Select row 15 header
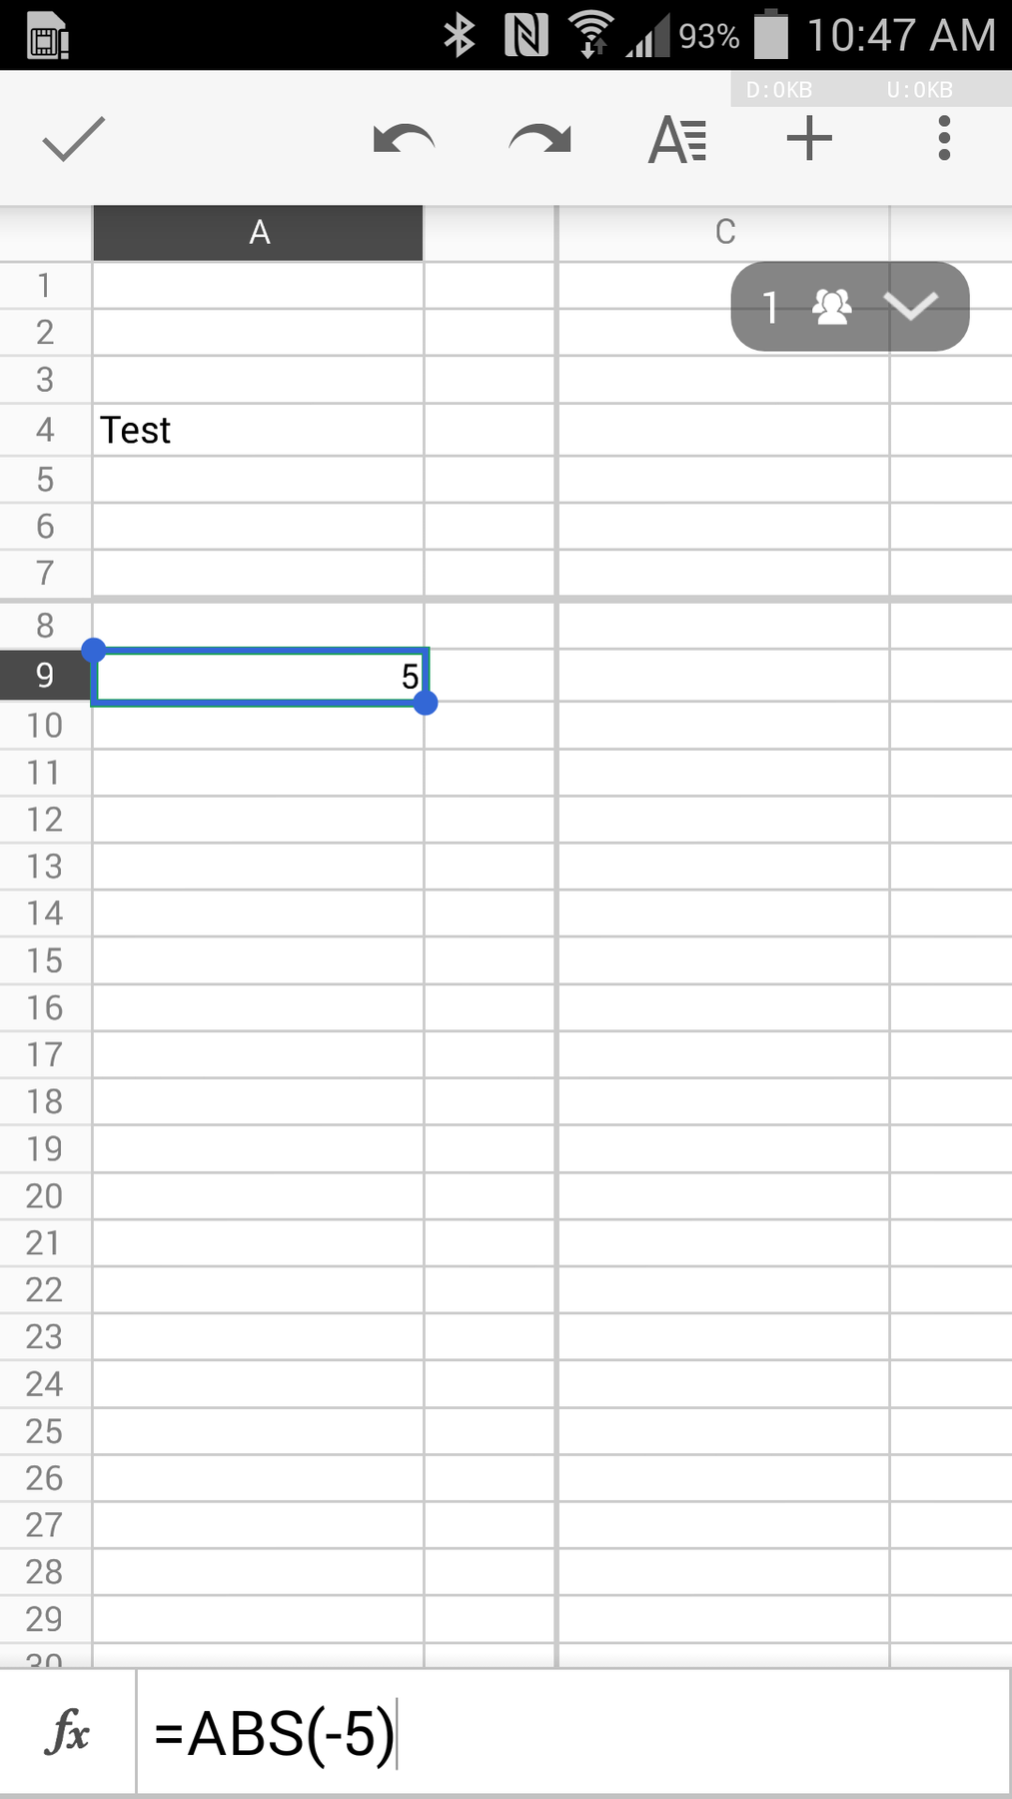Image resolution: width=1012 pixels, height=1799 pixels. pos(45,960)
